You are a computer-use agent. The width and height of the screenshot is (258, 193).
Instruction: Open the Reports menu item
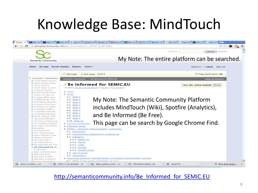click(77, 67)
